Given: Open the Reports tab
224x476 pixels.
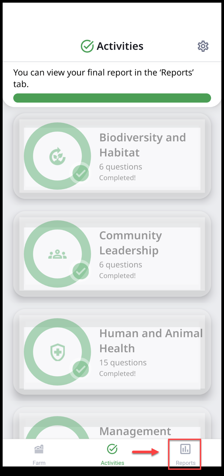Looking at the screenshot, I should 185,453.
